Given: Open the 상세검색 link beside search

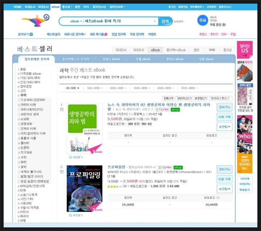Looking at the screenshot, I should coord(179,21).
